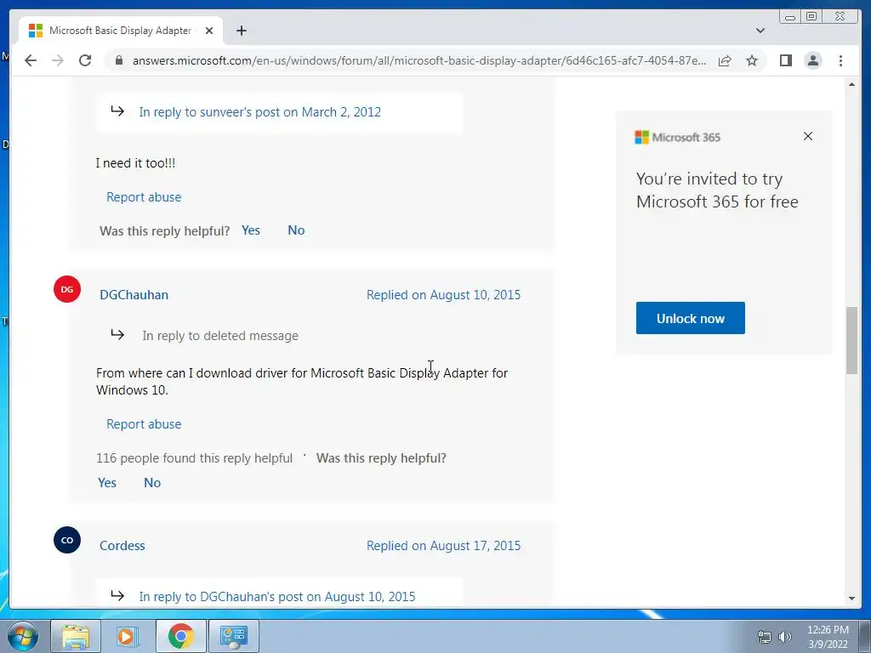Open Chrome side panel
The width and height of the screenshot is (871, 653).
point(785,60)
